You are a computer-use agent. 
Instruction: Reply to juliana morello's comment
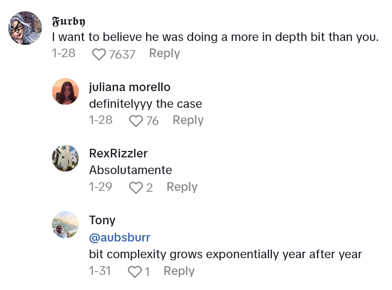pos(188,120)
